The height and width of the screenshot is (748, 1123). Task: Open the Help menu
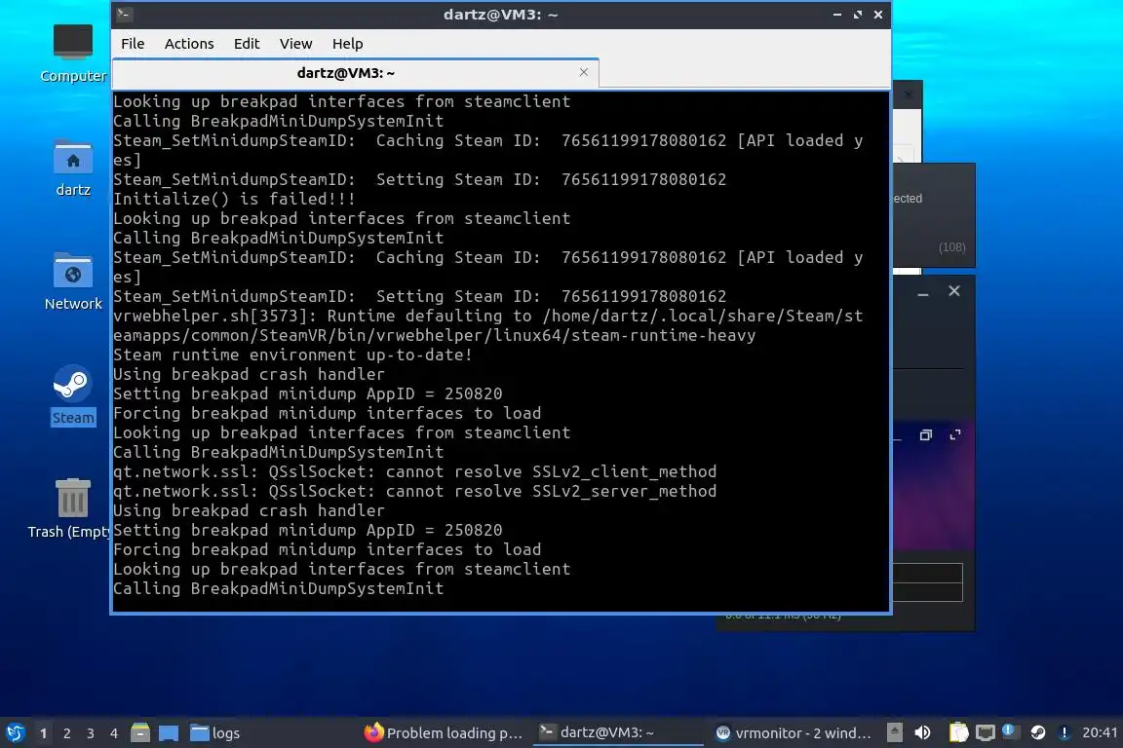(x=347, y=44)
